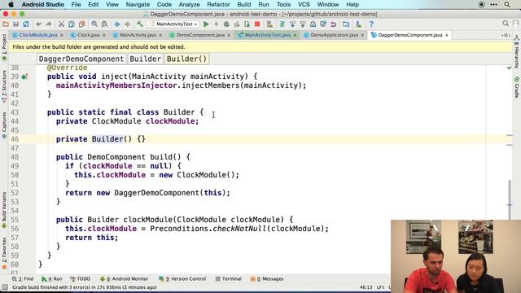Toggle the Hierarchy tool window tab

517,52
